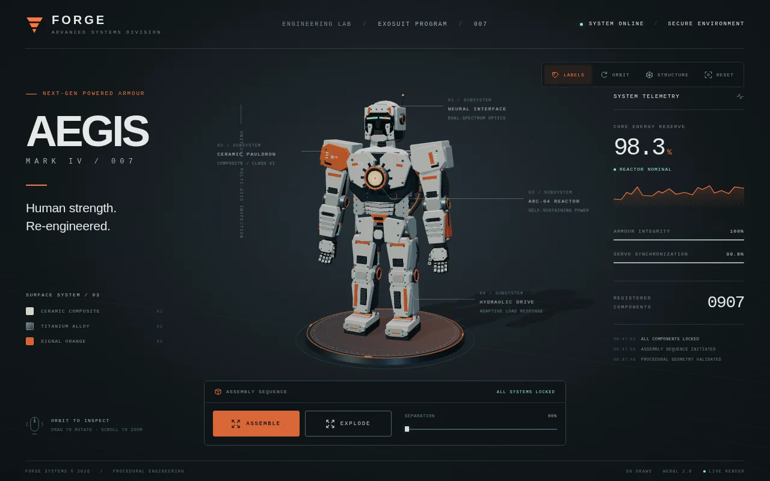Toggle STRUCTURE wireframe mode
The height and width of the screenshot is (481, 770).
pos(667,75)
